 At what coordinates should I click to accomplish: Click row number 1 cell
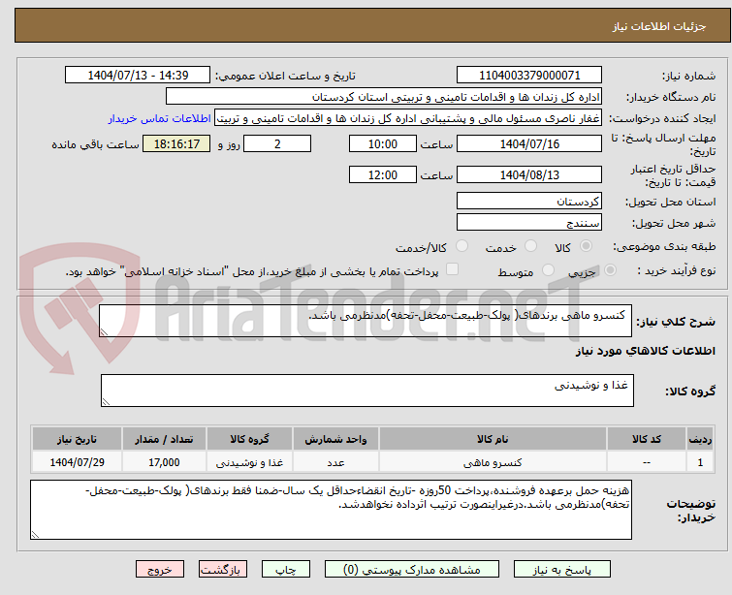(x=700, y=462)
